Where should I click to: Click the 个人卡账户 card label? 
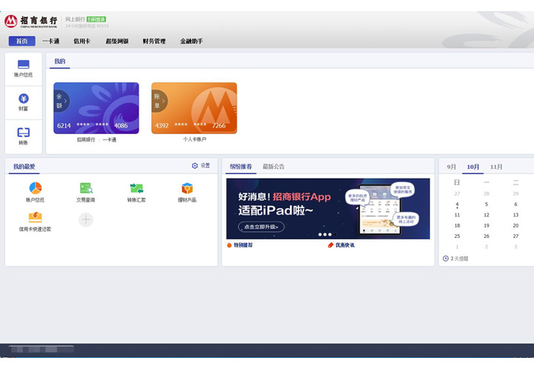194,139
